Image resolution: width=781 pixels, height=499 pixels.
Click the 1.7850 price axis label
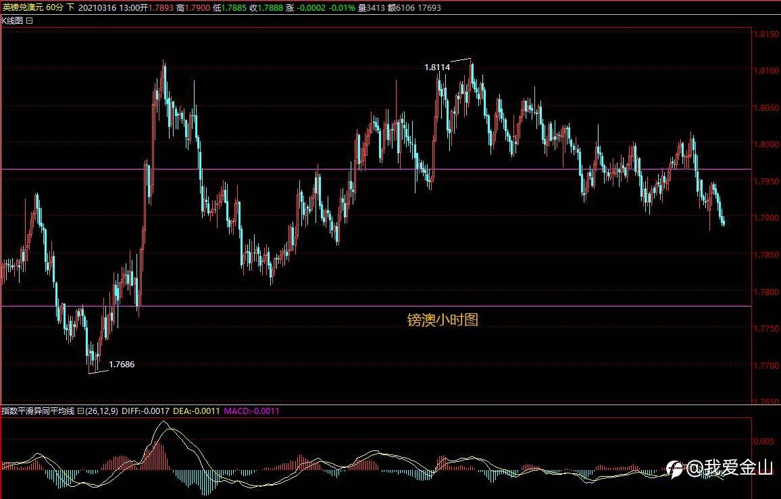click(x=766, y=255)
